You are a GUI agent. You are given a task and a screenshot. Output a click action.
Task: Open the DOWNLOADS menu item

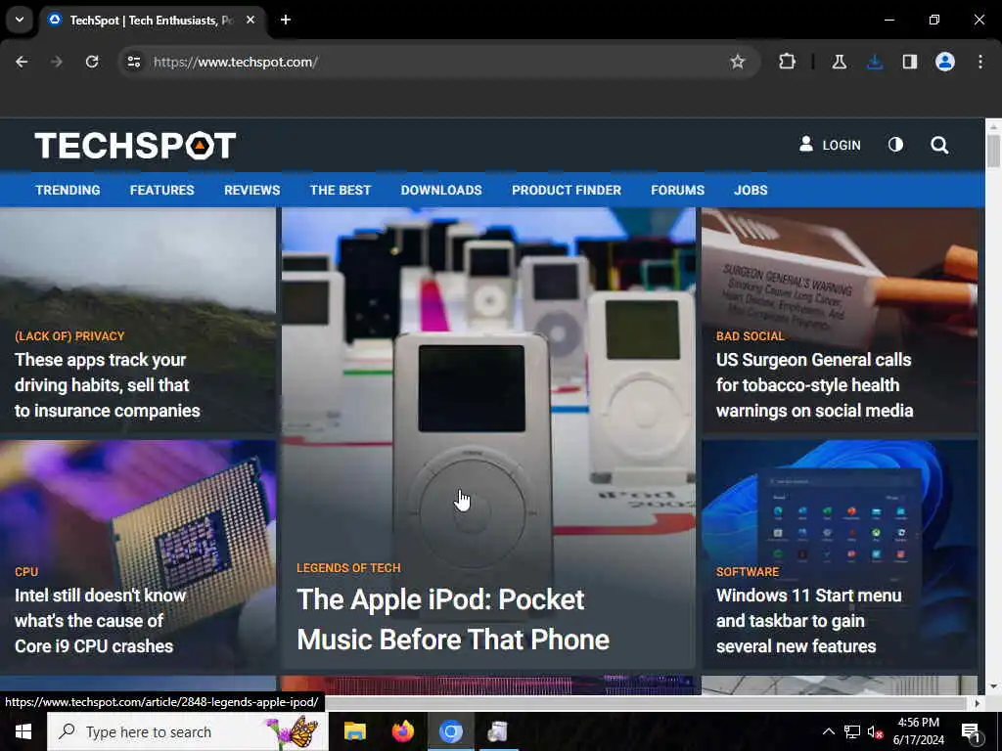[x=441, y=191]
